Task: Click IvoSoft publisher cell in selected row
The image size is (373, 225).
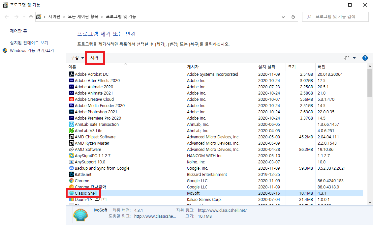Action: click(x=193, y=193)
